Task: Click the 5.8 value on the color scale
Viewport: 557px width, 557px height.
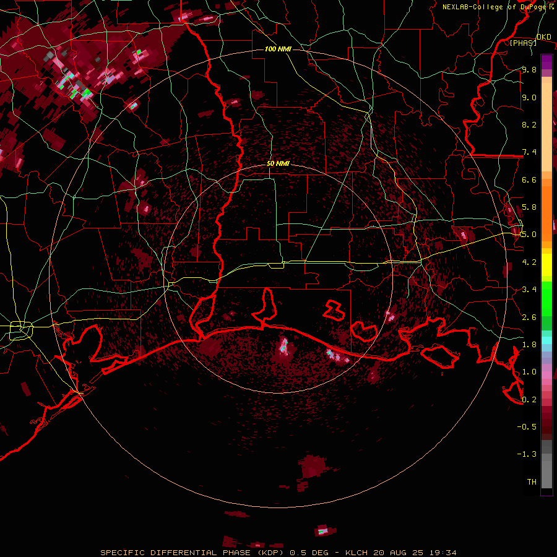Action: 529,207
